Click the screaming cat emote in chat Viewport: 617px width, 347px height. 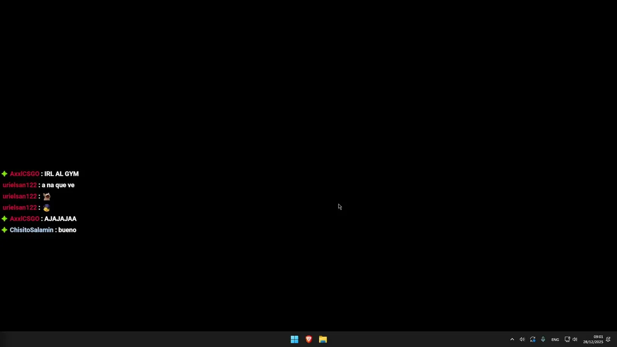click(x=47, y=196)
